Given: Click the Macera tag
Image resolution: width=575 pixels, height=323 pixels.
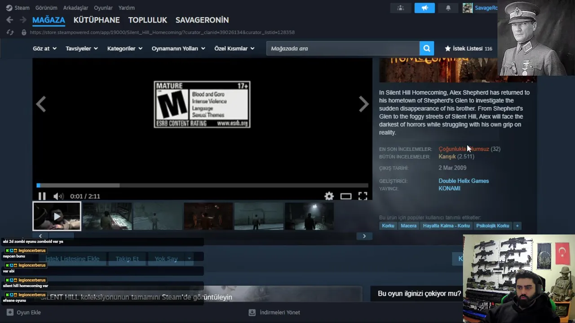Looking at the screenshot, I should pyautogui.click(x=409, y=226).
